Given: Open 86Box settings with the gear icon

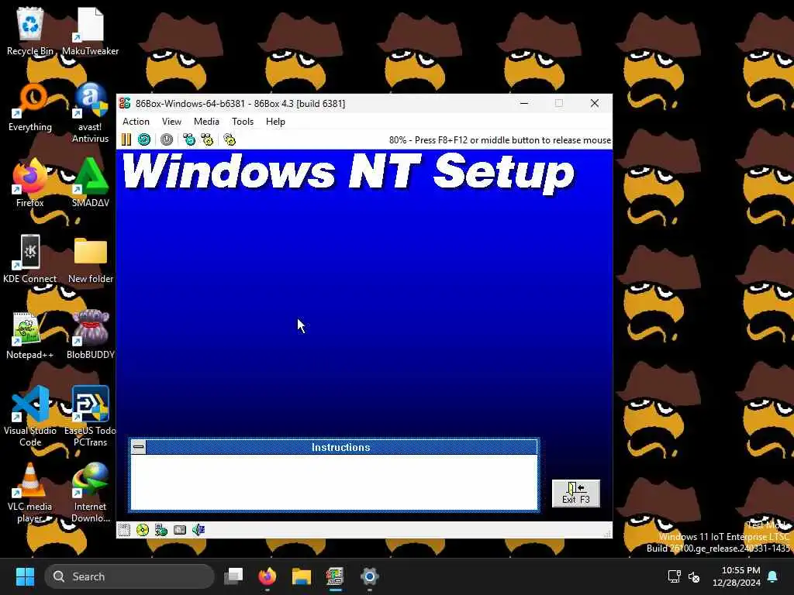Looking at the screenshot, I should point(230,139).
